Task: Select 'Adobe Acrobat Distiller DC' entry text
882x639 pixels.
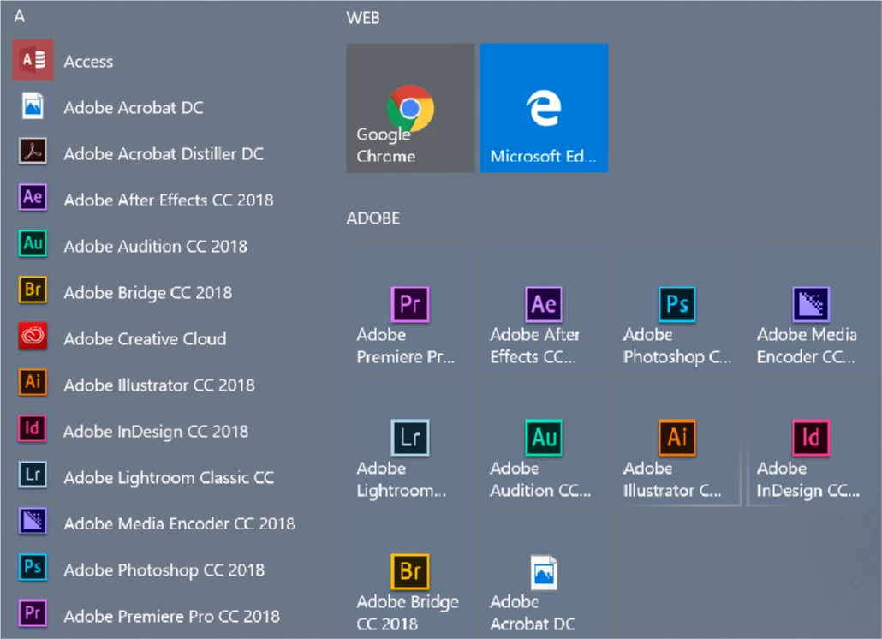Action: point(164,153)
